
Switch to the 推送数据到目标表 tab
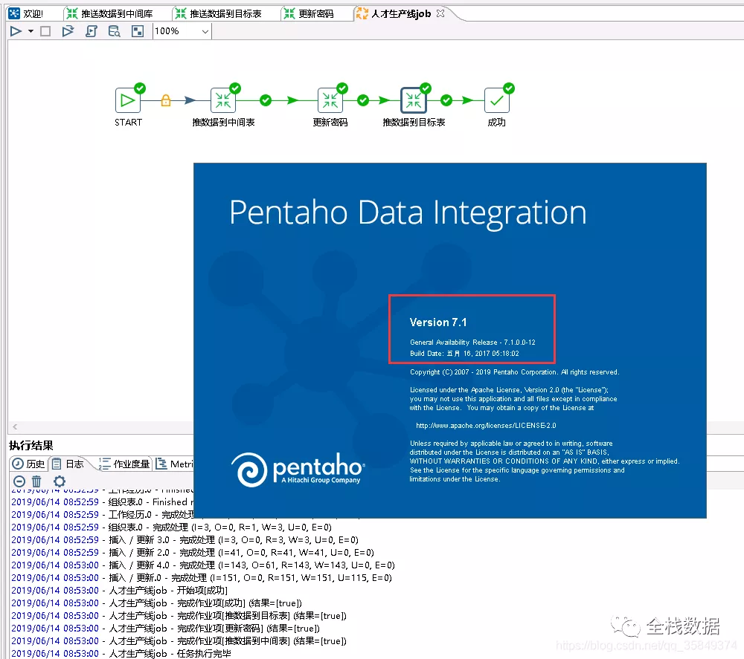(x=219, y=13)
